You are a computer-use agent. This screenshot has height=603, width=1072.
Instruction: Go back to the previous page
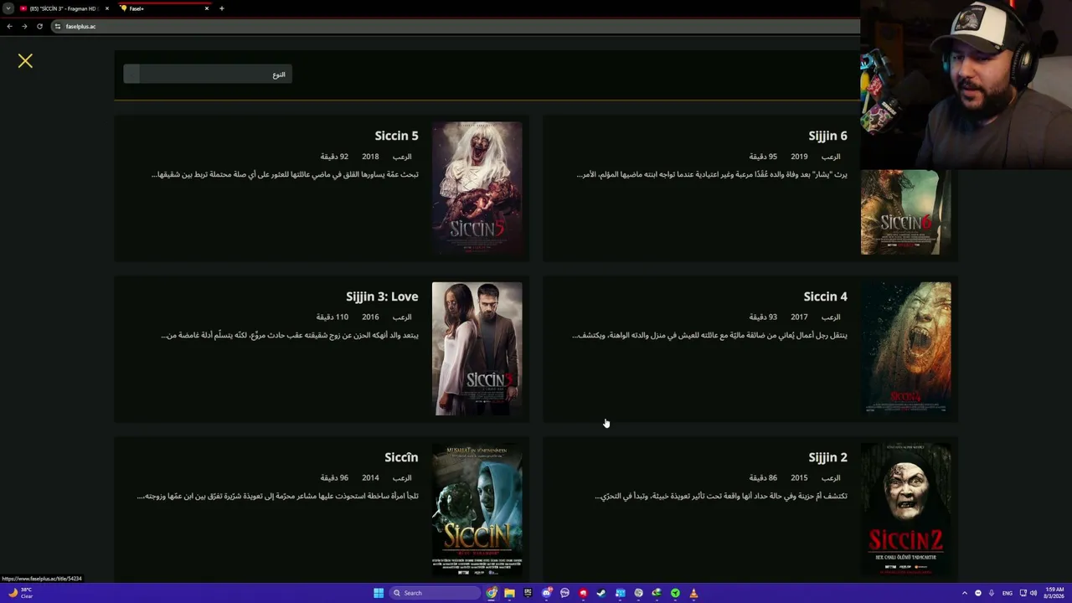click(9, 26)
